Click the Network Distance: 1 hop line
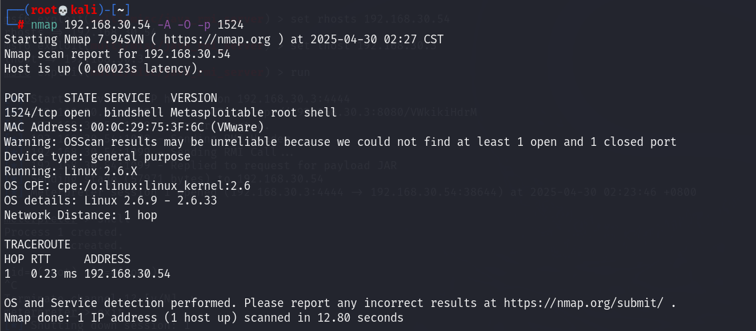 pos(81,215)
